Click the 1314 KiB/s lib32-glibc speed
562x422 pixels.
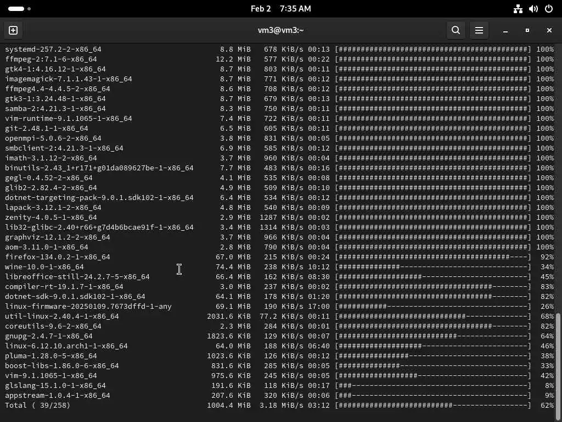[x=282, y=227]
